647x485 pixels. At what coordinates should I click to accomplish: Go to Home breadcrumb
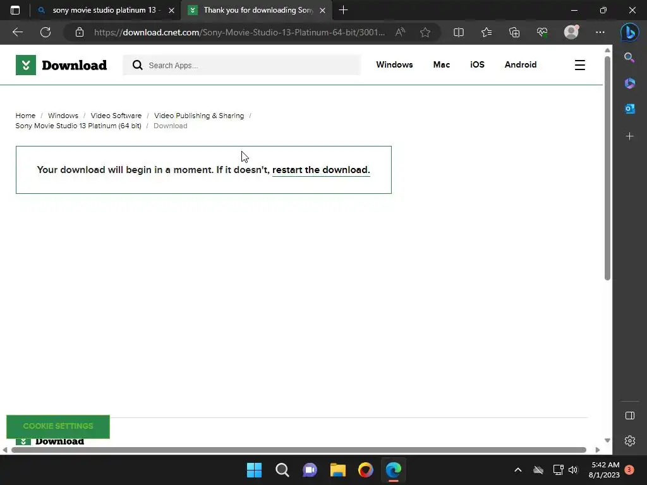pos(25,116)
